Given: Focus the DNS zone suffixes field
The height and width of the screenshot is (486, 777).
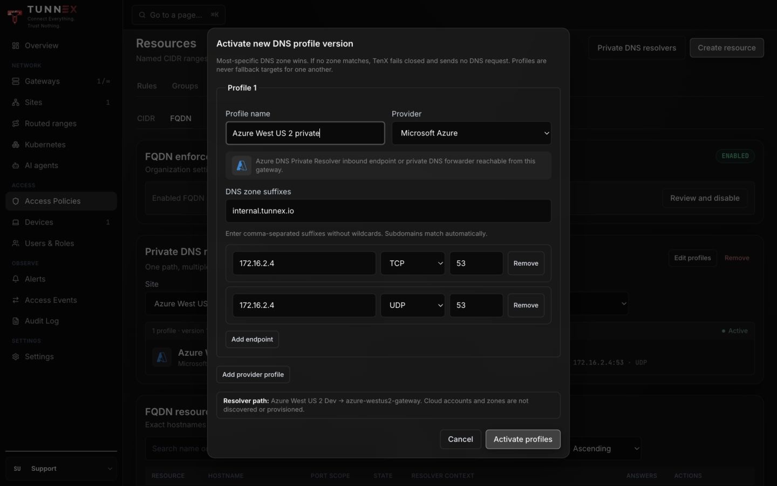Looking at the screenshot, I should click(x=388, y=211).
